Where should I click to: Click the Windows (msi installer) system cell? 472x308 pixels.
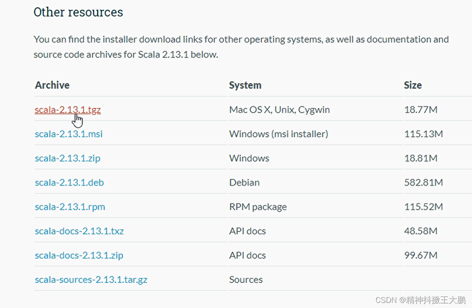click(279, 134)
